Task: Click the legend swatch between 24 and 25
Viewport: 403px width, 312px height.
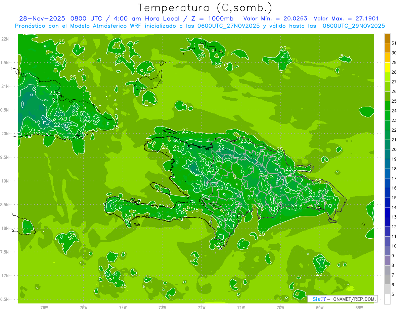Action: click(387, 106)
